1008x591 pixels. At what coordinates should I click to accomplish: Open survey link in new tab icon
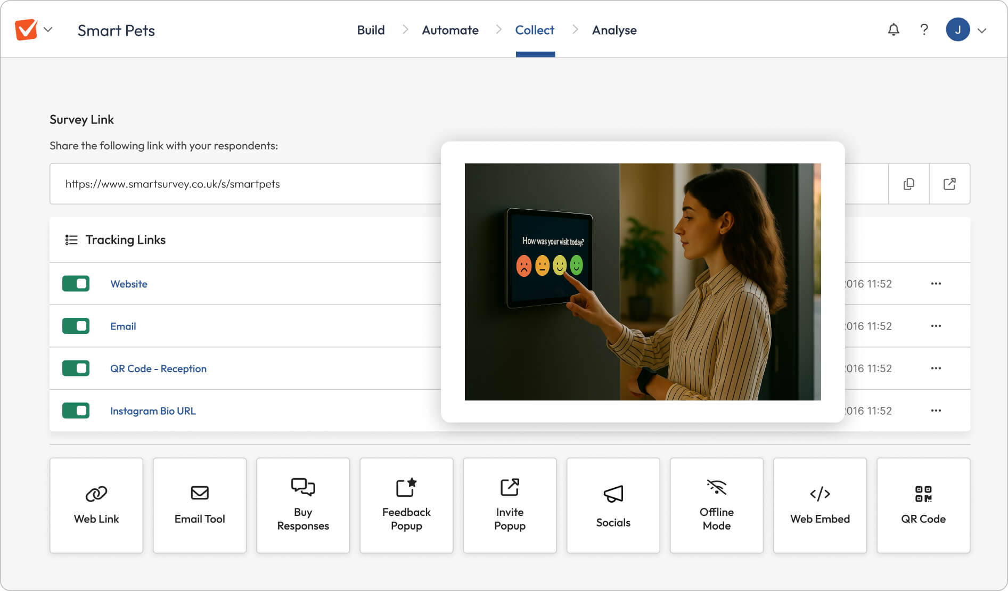[x=949, y=184]
